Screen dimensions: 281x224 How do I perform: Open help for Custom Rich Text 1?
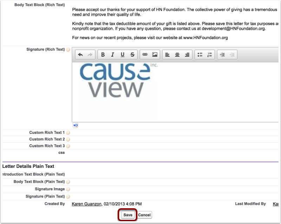pyautogui.click(x=68, y=133)
